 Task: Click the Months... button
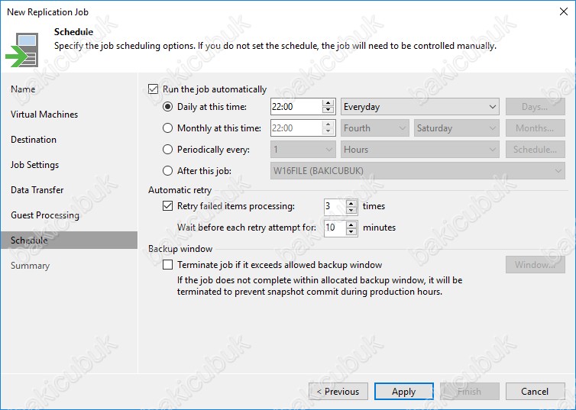point(536,128)
